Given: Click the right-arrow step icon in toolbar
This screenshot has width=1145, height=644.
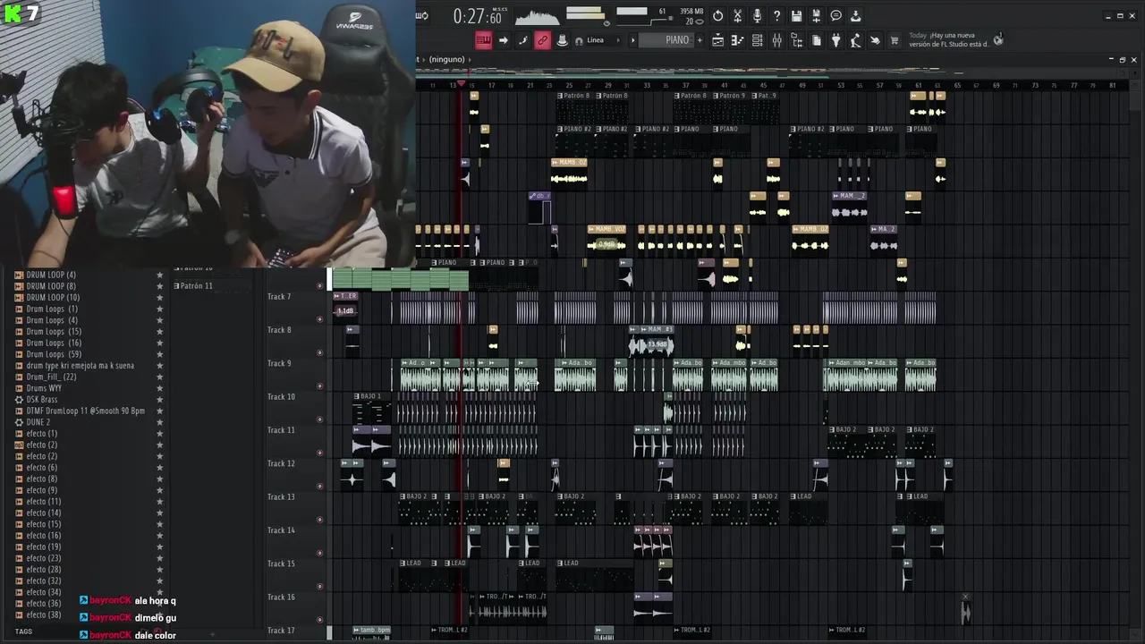Looking at the screenshot, I should [503, 40].
